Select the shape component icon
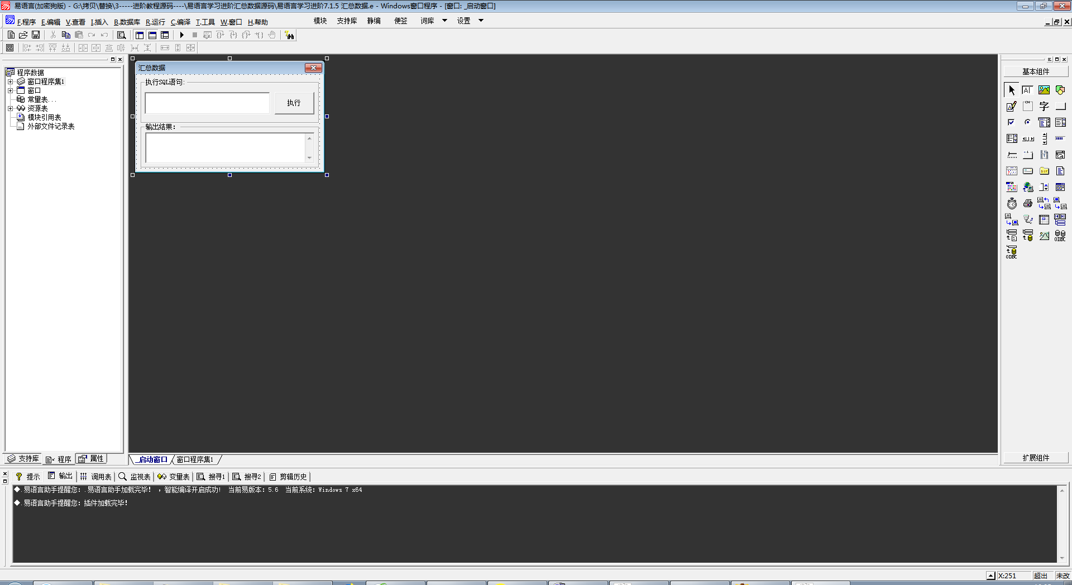Viewport: 1072px width, 585px height. point(1060,90)
